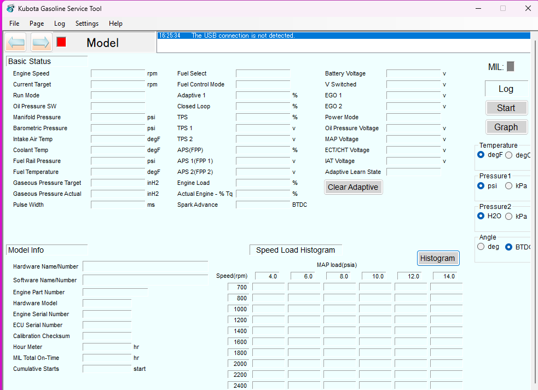Click the Kubota app icon in title bar
The image size is (538, 390).
click(x=10, y=8)
